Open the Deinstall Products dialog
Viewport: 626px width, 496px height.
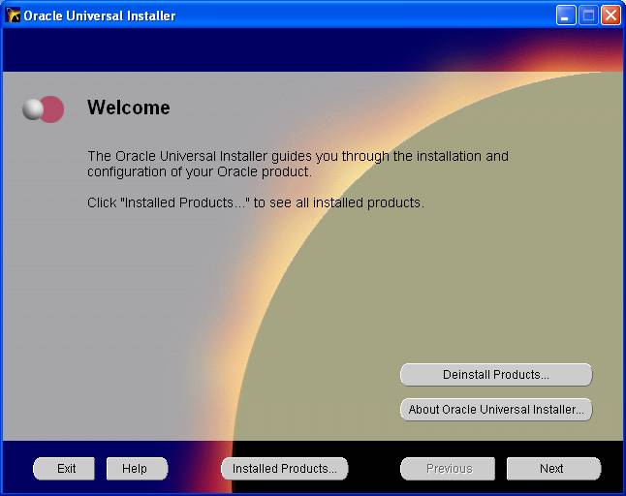coord(496,375)
